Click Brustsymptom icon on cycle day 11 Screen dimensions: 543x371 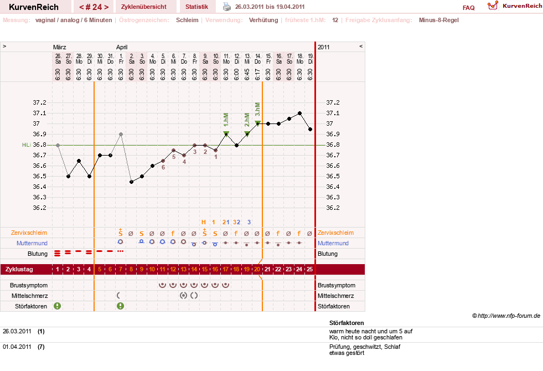(x=162, y=285)
